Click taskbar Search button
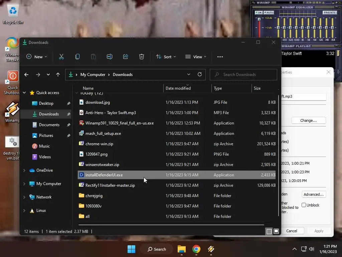Image resolution: width=342 pixels, height=257 pixels. [157, 249]
